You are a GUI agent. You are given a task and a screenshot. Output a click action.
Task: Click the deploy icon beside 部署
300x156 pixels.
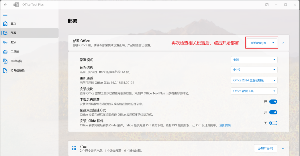pos(5,33)
